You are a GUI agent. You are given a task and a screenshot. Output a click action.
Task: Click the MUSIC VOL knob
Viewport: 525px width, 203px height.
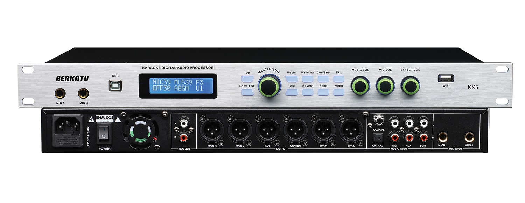point(360,85)
